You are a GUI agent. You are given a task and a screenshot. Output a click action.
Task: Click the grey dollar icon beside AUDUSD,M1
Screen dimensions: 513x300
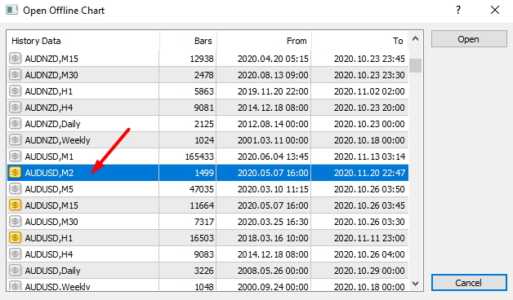point(15,157)
